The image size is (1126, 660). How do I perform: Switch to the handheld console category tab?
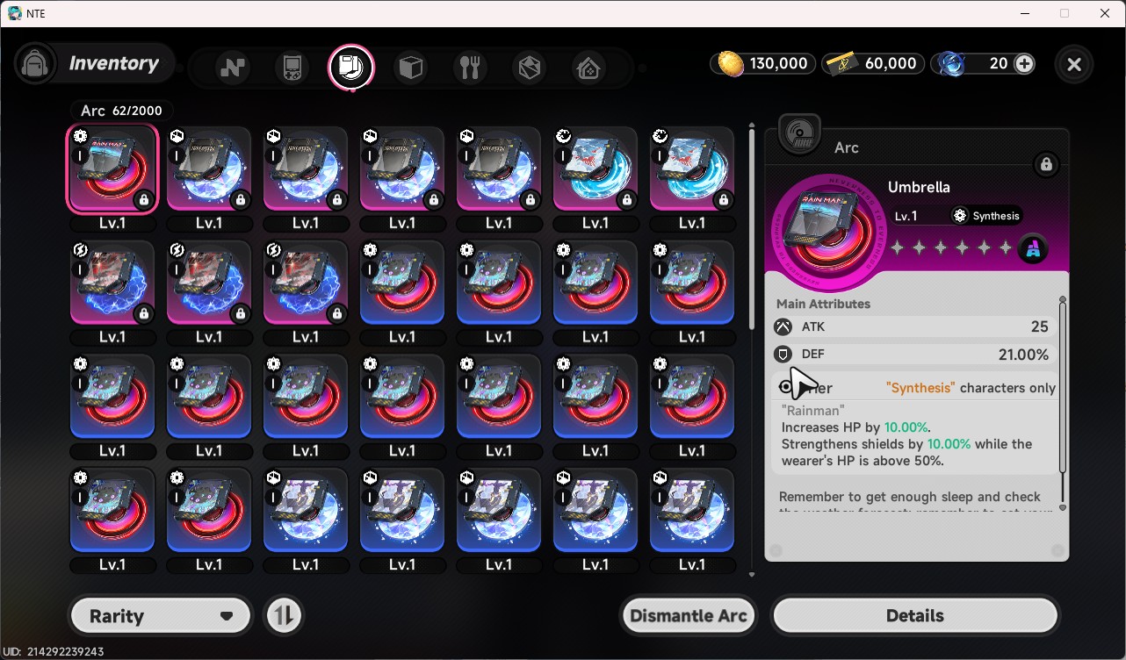(x=292, y=68)
